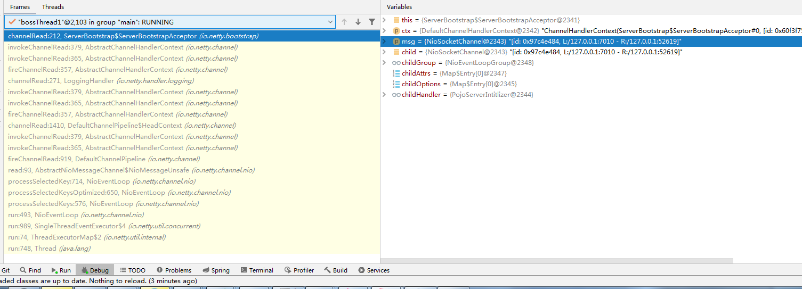Switch to the Threads tab

pos(53,7)
